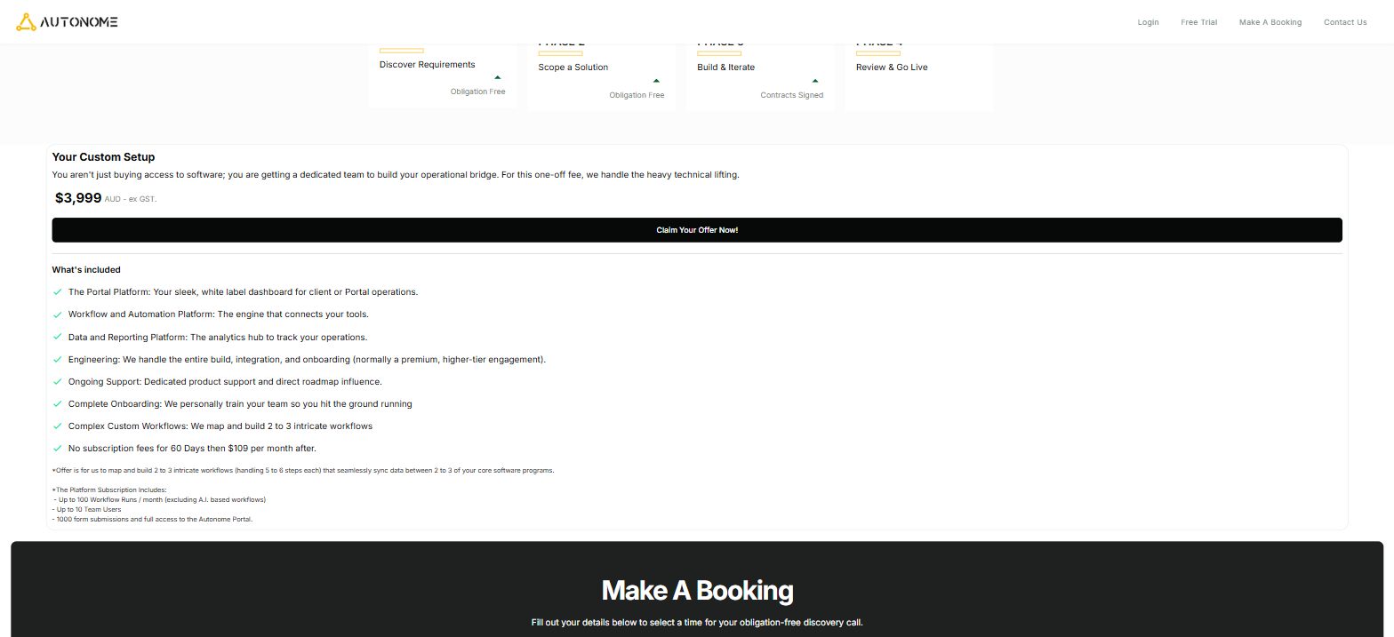Click Obligation Free in the Discover Requirements card

pos(477,92)
